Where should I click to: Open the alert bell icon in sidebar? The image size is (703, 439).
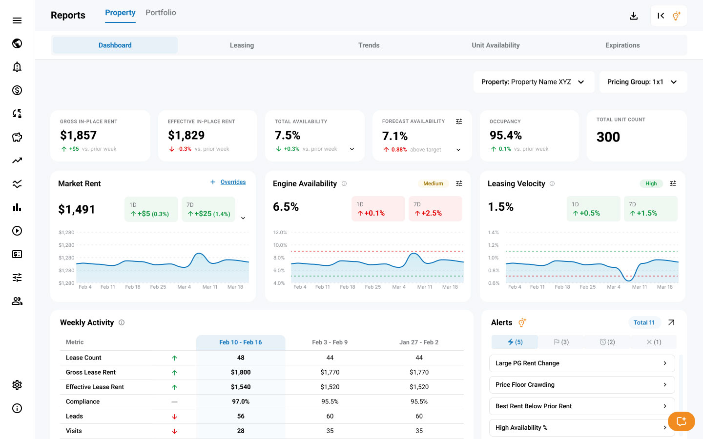(x=17, y=67)
